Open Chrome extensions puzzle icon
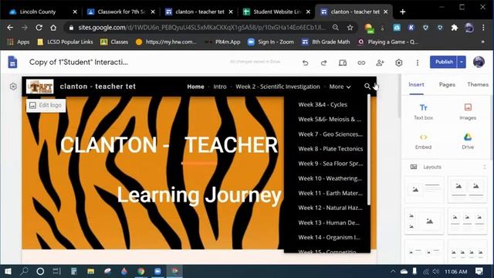 click(x=455, y=28)
